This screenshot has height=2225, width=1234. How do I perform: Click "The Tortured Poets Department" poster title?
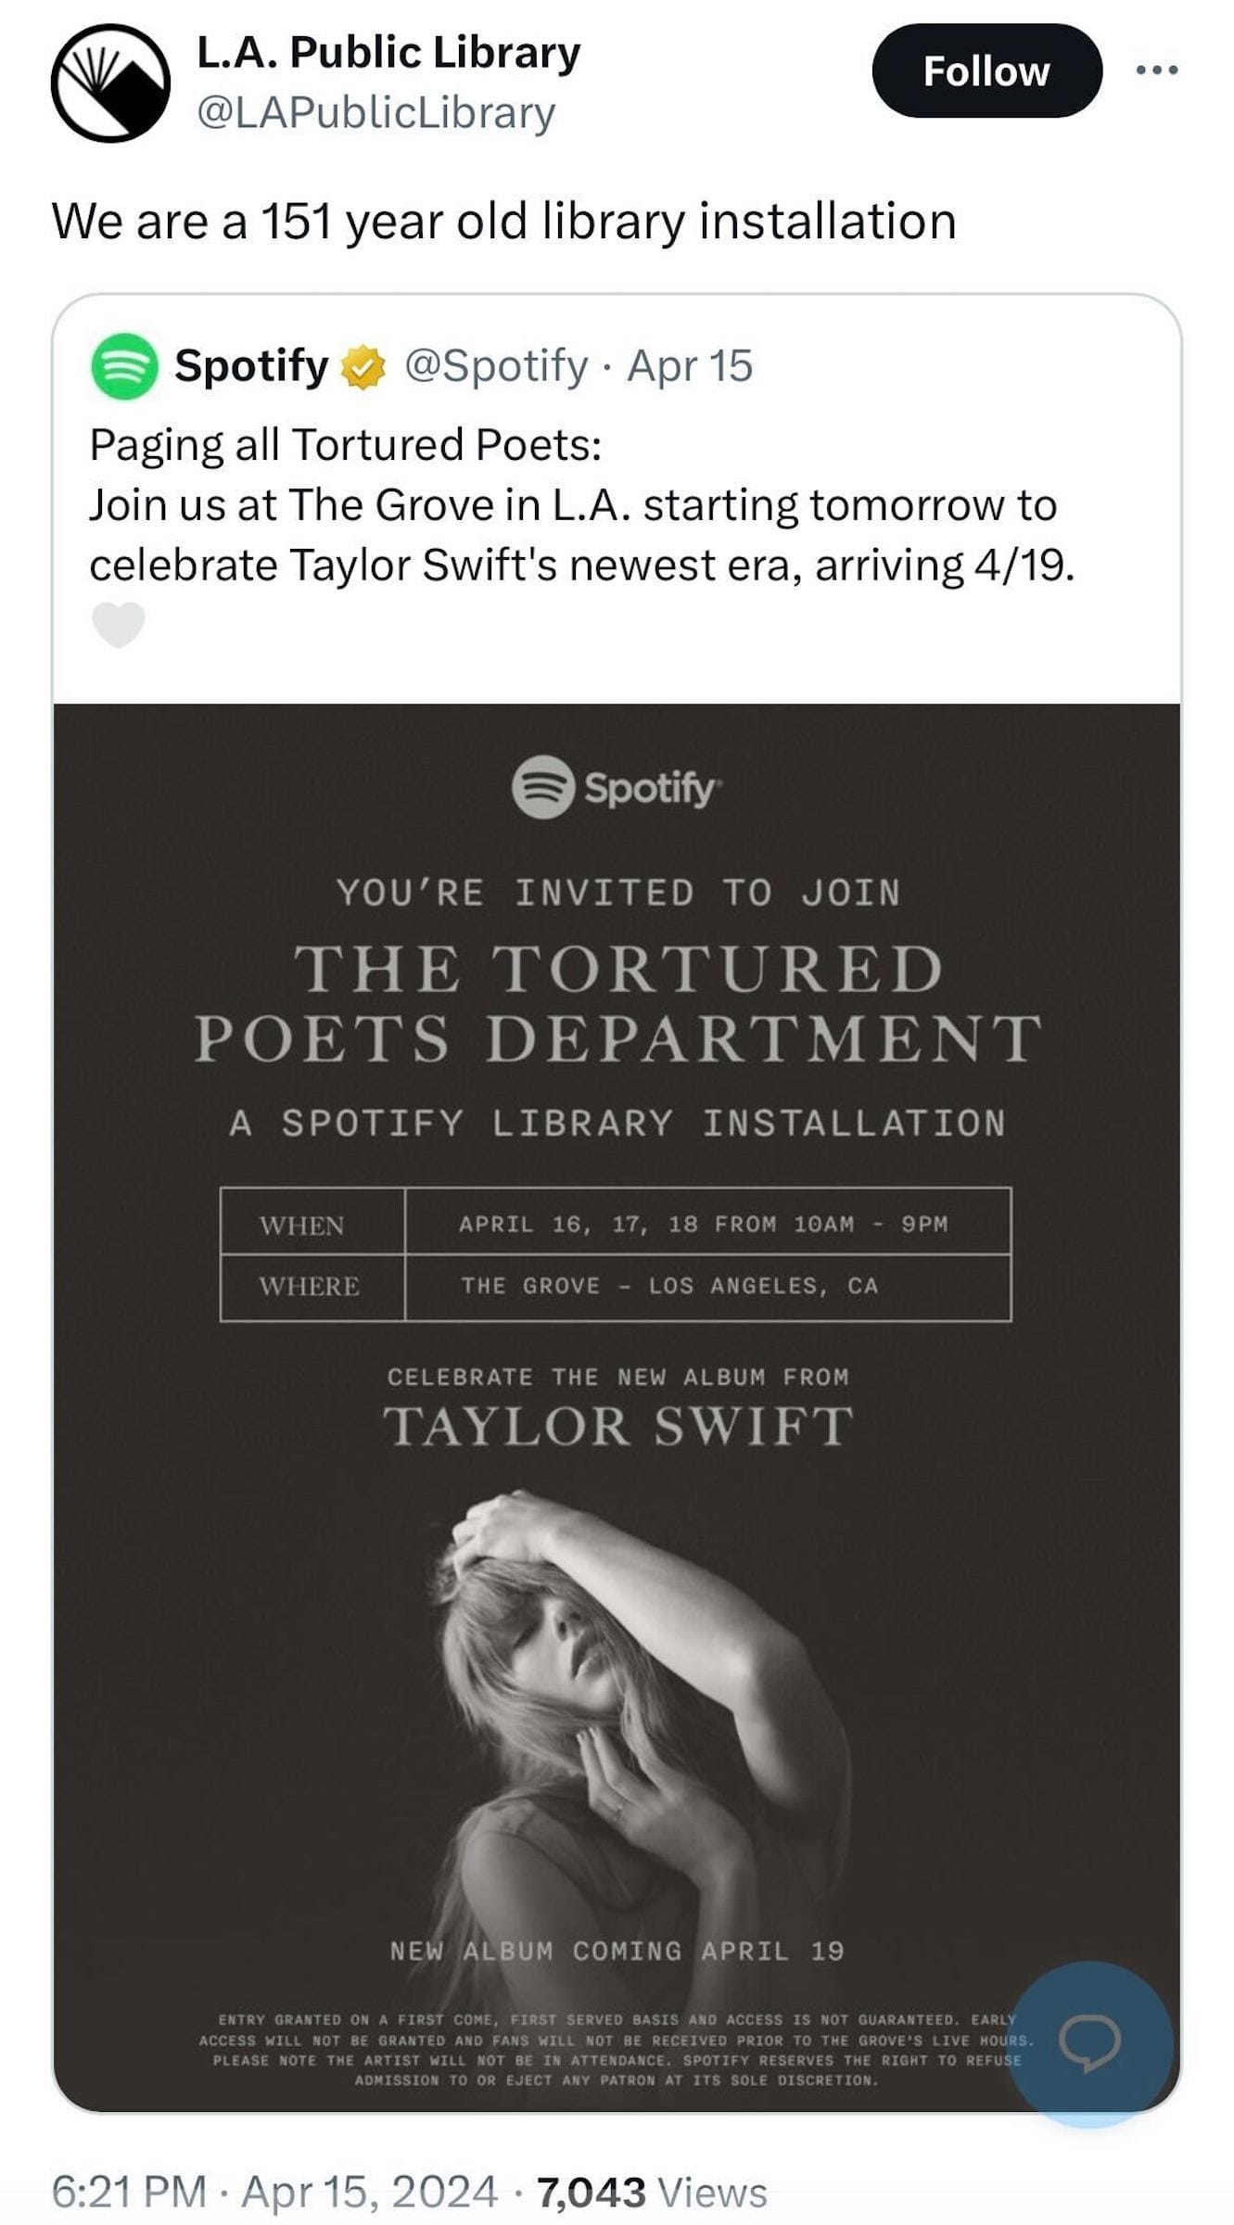[x=617, y=1003]
